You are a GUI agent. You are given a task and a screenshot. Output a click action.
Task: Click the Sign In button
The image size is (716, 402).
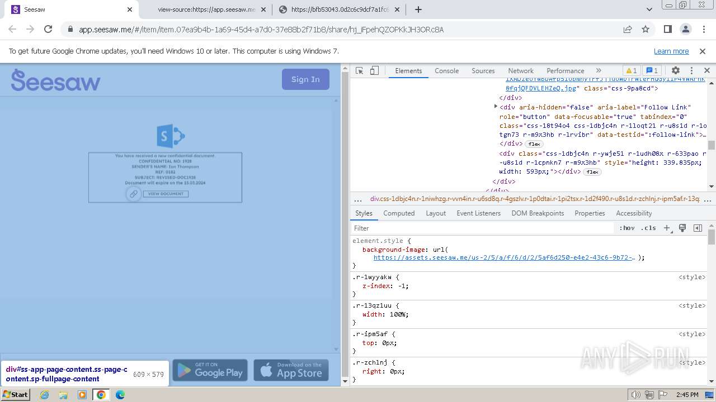tap(305, 79)
